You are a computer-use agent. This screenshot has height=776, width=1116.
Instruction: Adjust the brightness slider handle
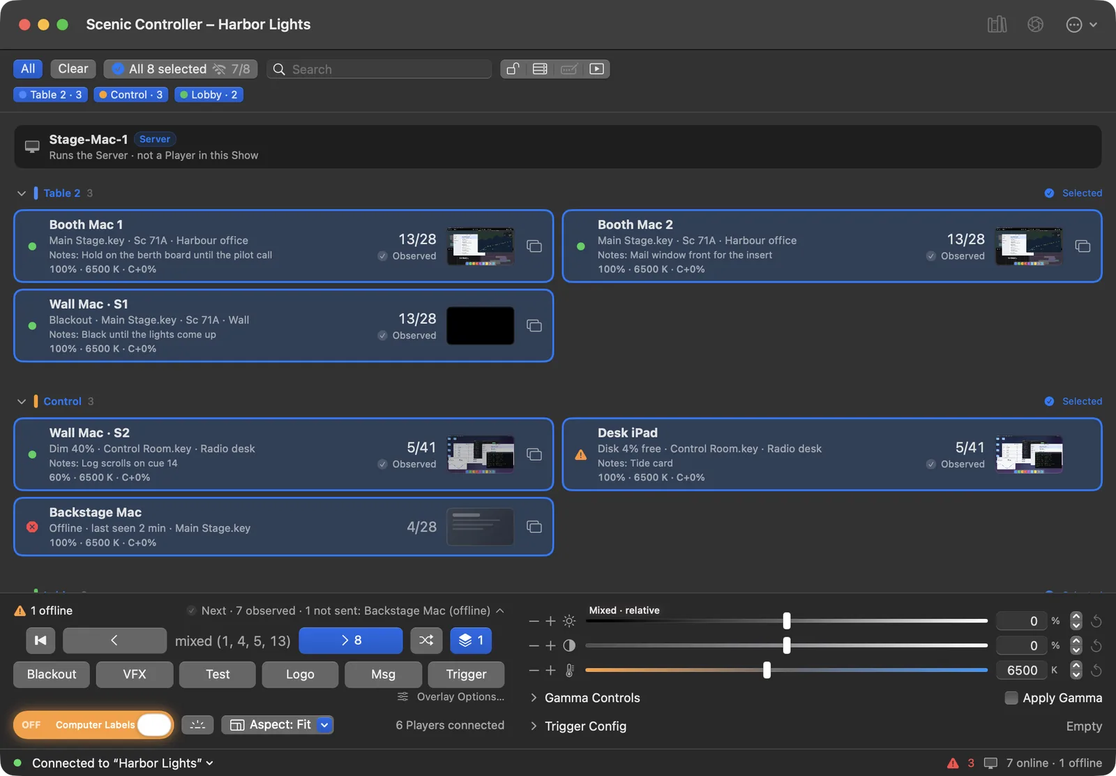tap(787, 621)
